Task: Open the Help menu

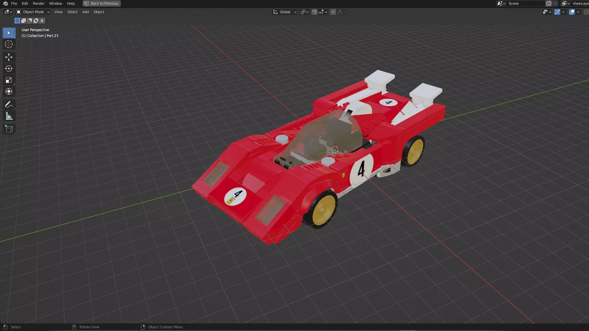Action: (71, 3)
